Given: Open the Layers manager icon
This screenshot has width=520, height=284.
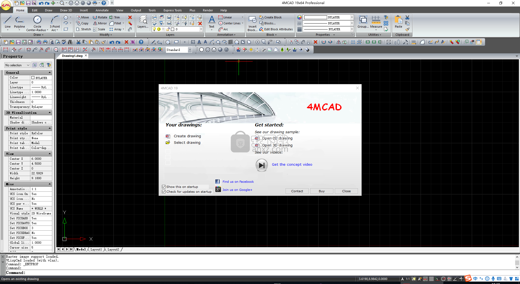Looking at the screenshot, I should click(143, 22).
